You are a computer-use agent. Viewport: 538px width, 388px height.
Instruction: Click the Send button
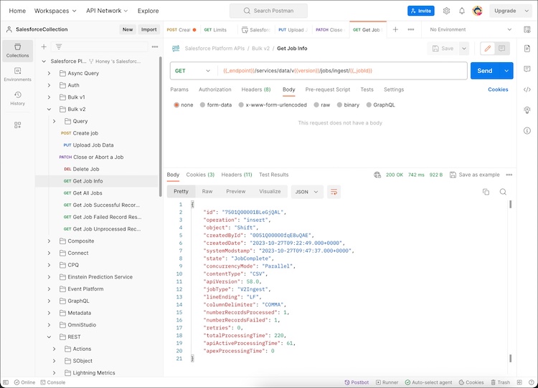(485, 71)
